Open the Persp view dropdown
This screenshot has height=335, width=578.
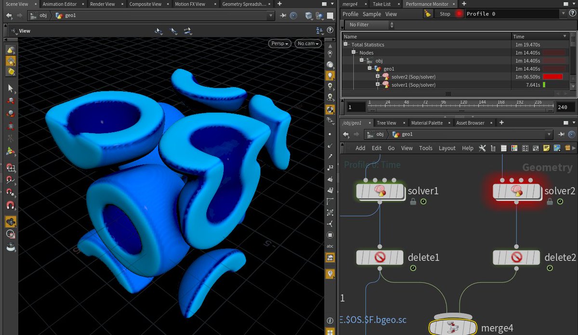tap(280, 43)
